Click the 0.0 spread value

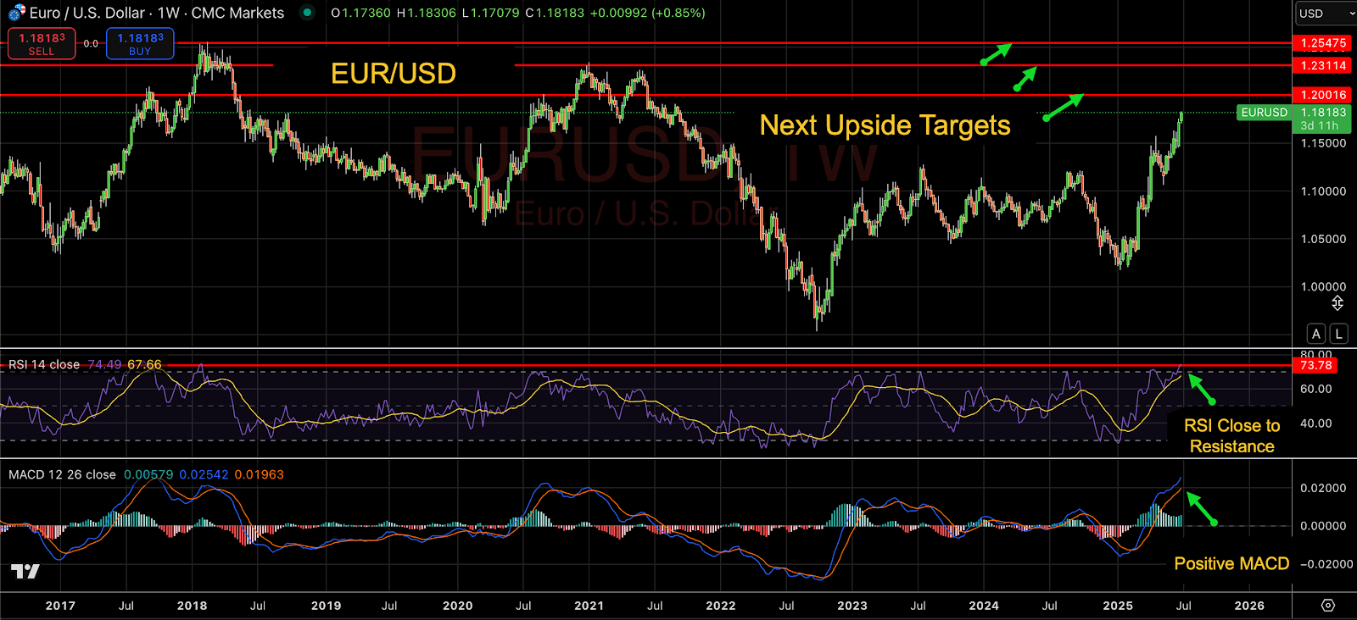click(91, 43)
